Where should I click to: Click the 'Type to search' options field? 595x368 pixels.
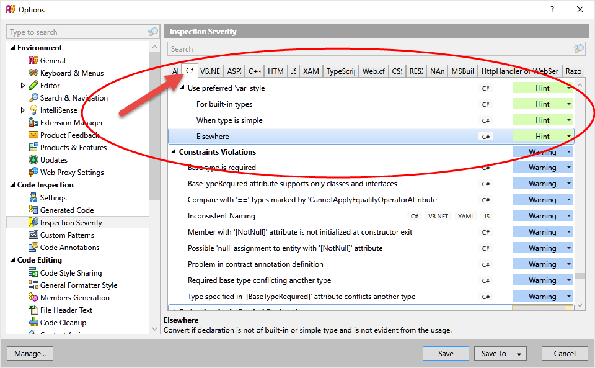point(77,32)
